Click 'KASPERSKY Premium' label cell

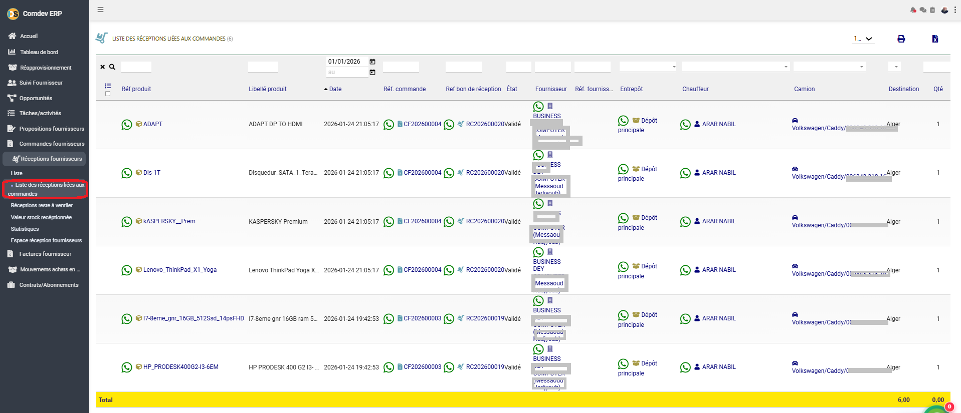pyautogui.click(x=278, y=222)
